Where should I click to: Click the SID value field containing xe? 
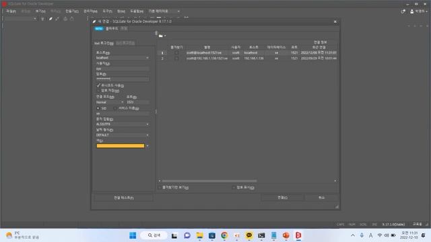click(x=123, y=114)
